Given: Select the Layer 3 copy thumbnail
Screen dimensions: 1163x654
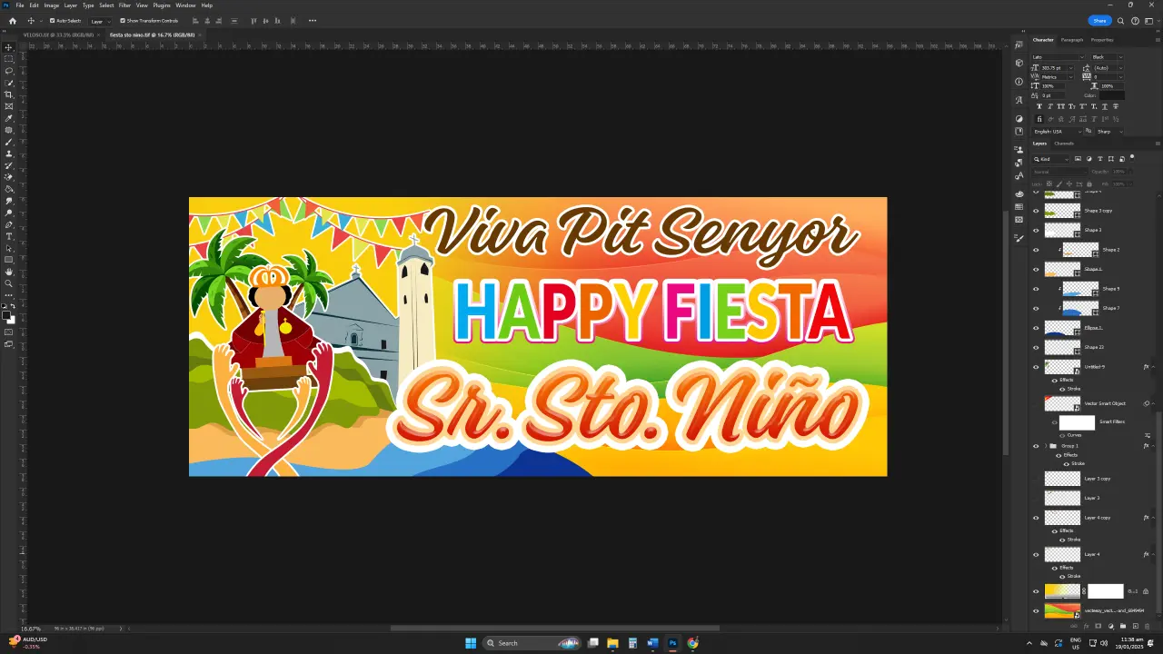Looking at the screenshot, I should tap(1062, 479).
